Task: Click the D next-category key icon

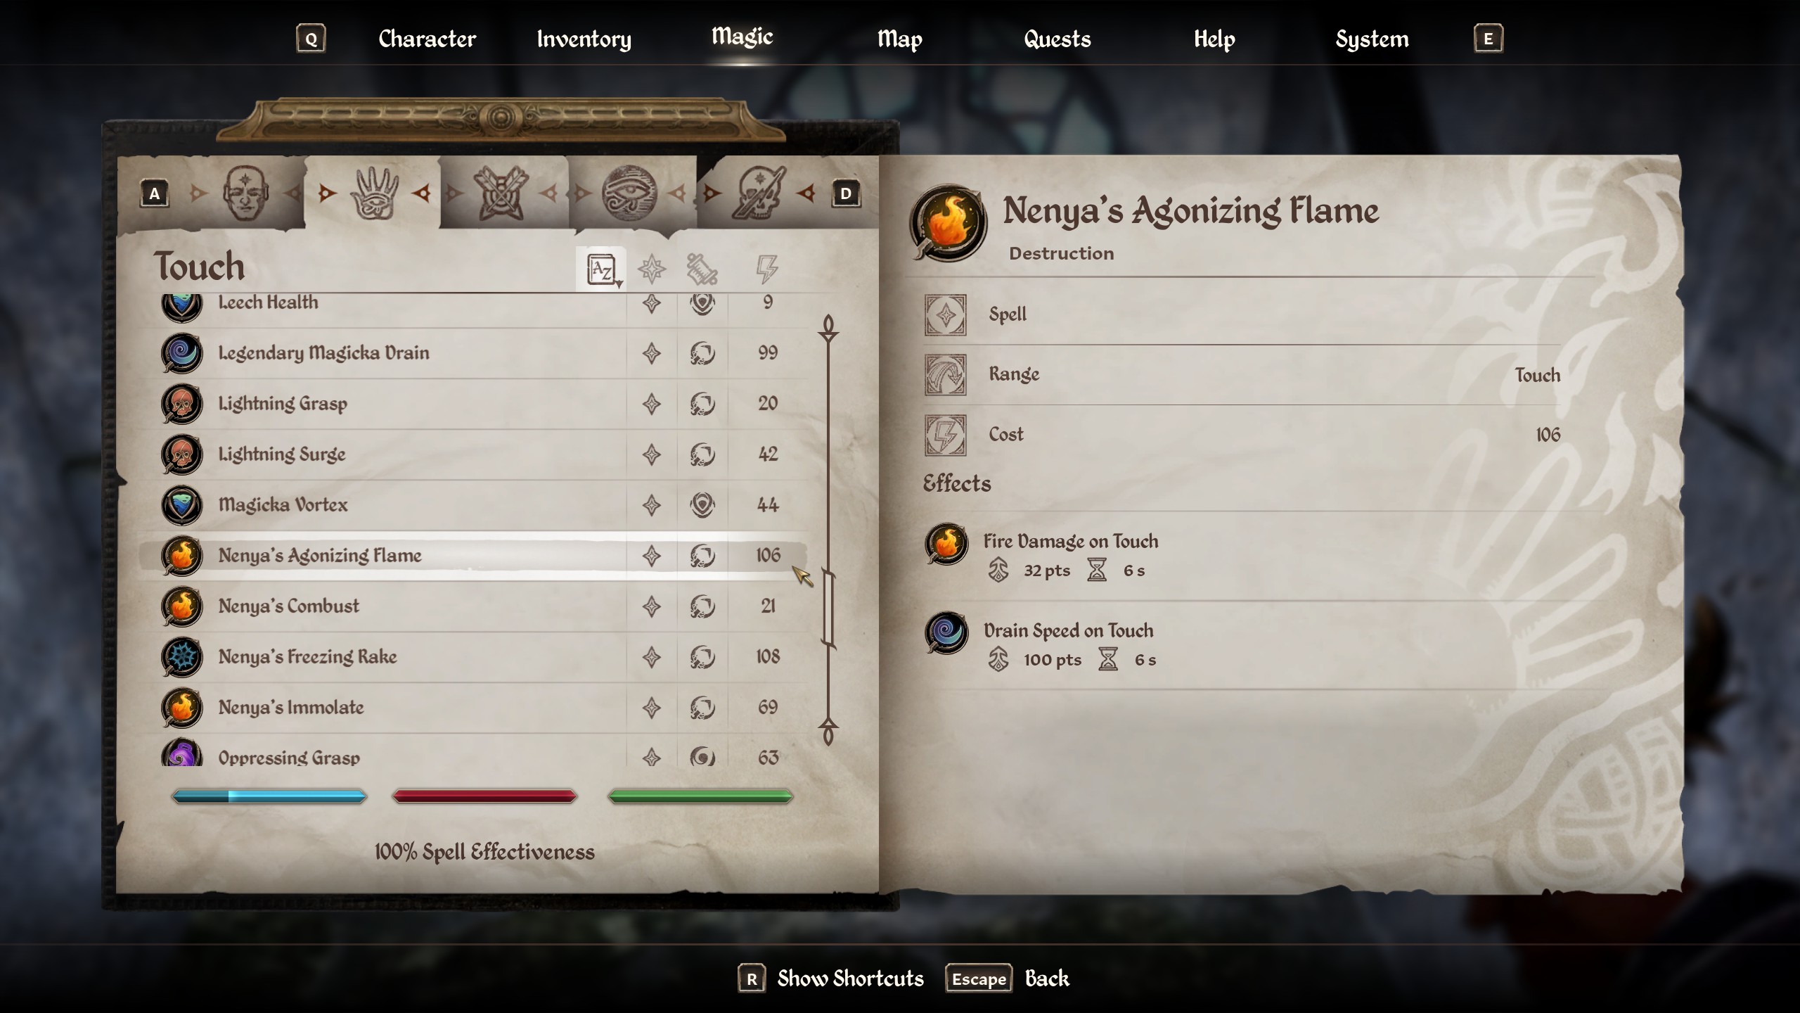Action: 846,193
